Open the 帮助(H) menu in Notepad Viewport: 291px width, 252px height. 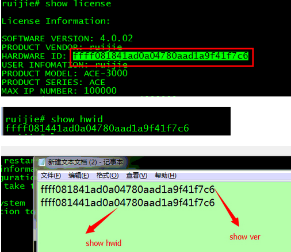tap(166, 176)
